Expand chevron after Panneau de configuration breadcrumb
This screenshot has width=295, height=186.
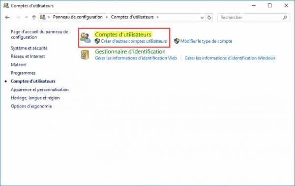pyautogui.click(x=107, y=17)
